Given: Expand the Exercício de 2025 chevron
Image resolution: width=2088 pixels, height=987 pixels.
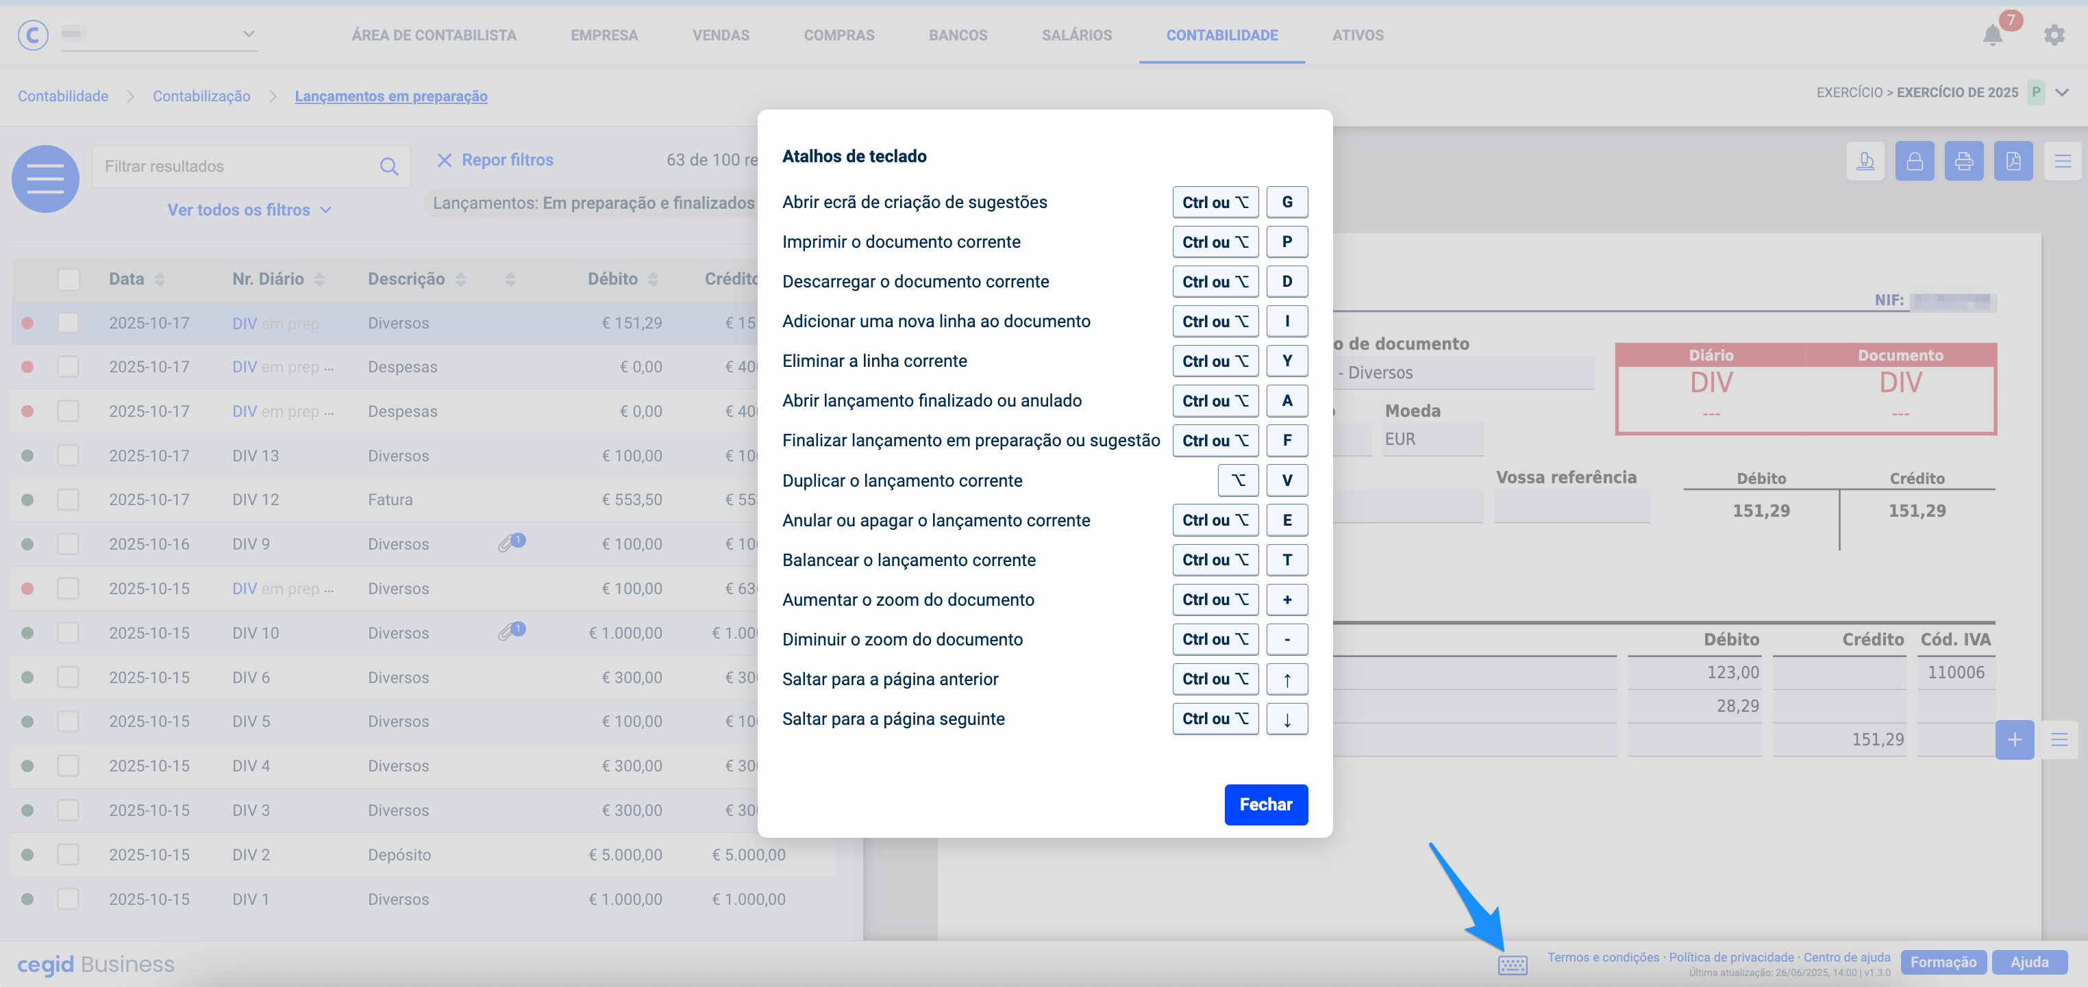Looking at the screenshot, I should tap(2062, 92).
